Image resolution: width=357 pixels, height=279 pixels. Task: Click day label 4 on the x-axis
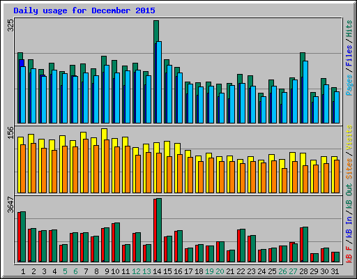pos(54,271)
